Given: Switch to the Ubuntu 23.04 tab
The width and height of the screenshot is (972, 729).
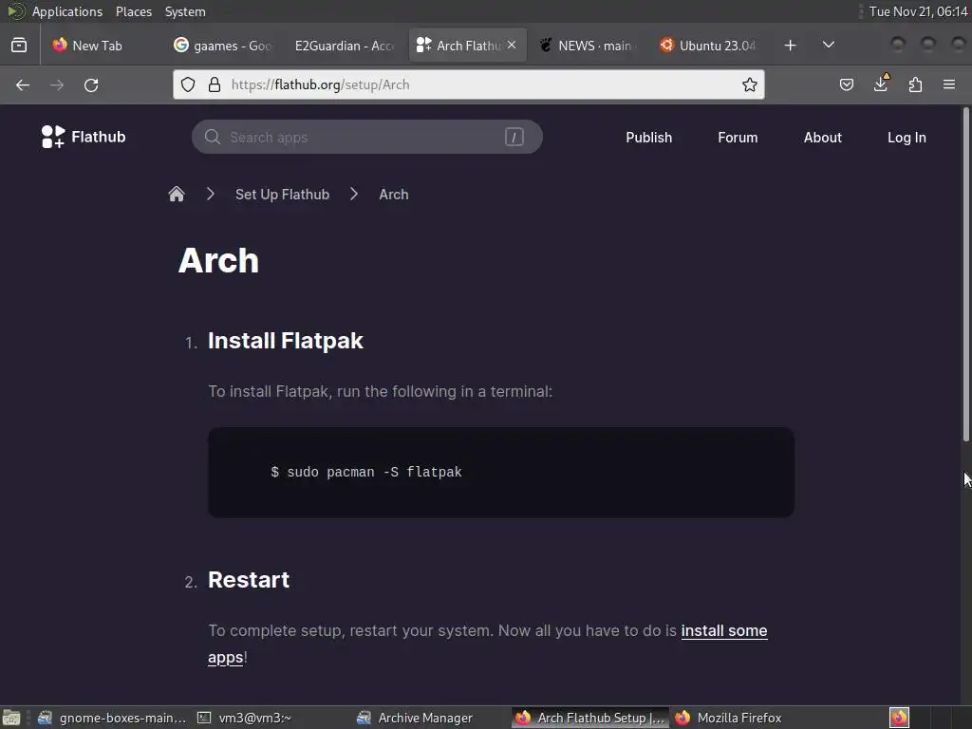Looking at the screenshot, I should pos(708,46).
